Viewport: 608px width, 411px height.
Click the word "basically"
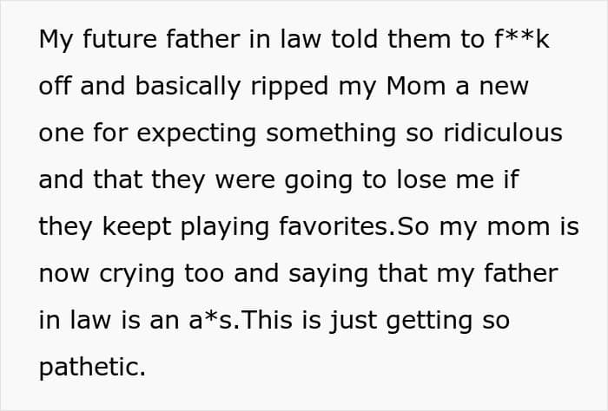pyautogui.click(x=188, y=87)
